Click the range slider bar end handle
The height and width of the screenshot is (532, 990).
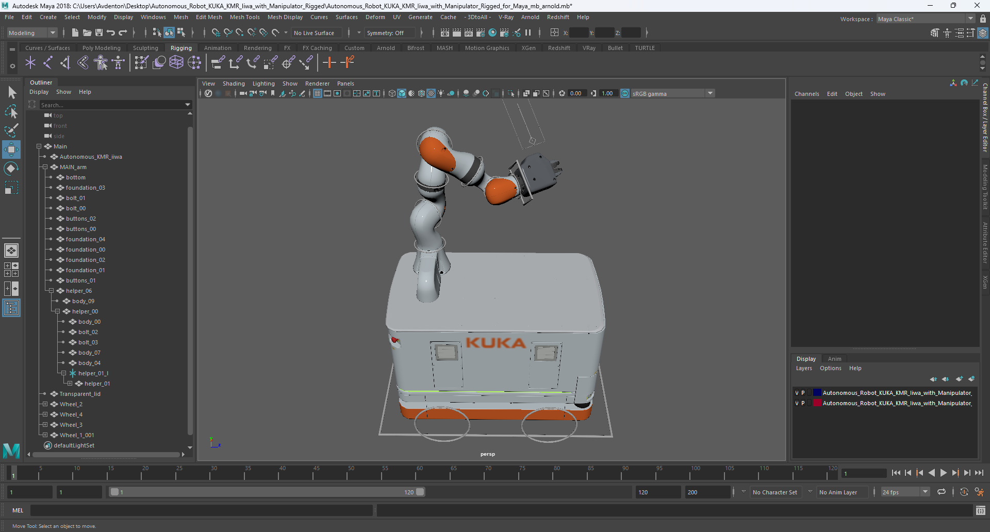420,492
